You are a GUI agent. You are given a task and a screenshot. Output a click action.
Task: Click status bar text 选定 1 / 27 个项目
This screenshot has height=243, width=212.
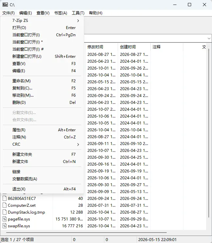pyautogui.click(x=17, y=240)
